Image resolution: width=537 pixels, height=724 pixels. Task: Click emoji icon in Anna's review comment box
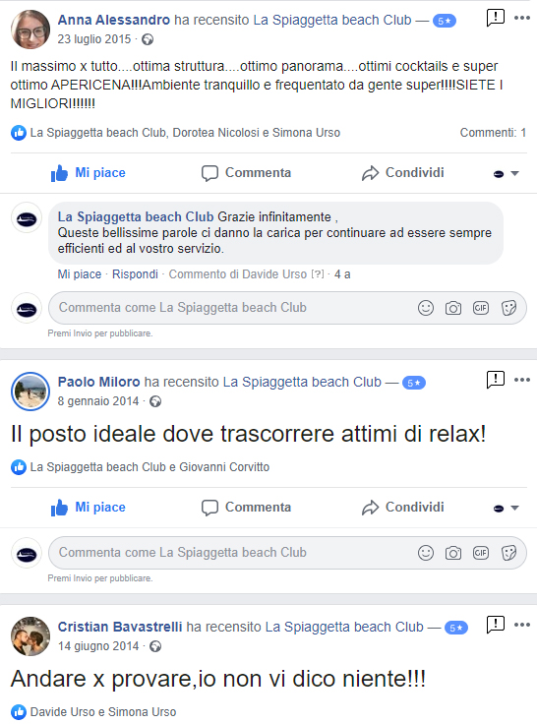[x=425, y=308]
